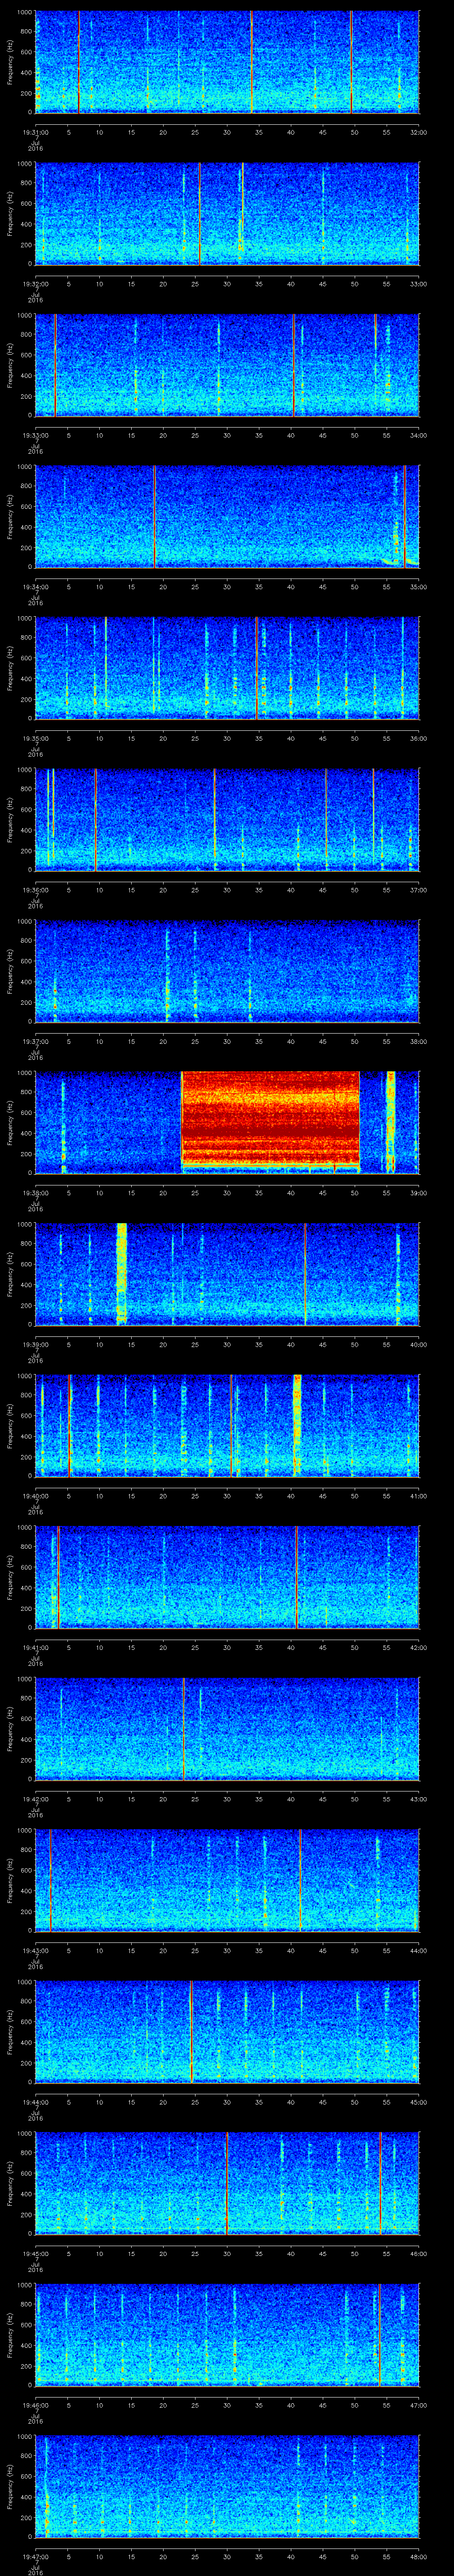Screen dimensions: 454x2576
Task: Click the 19:40:00 time axis label
Action: pos(35,1496)
